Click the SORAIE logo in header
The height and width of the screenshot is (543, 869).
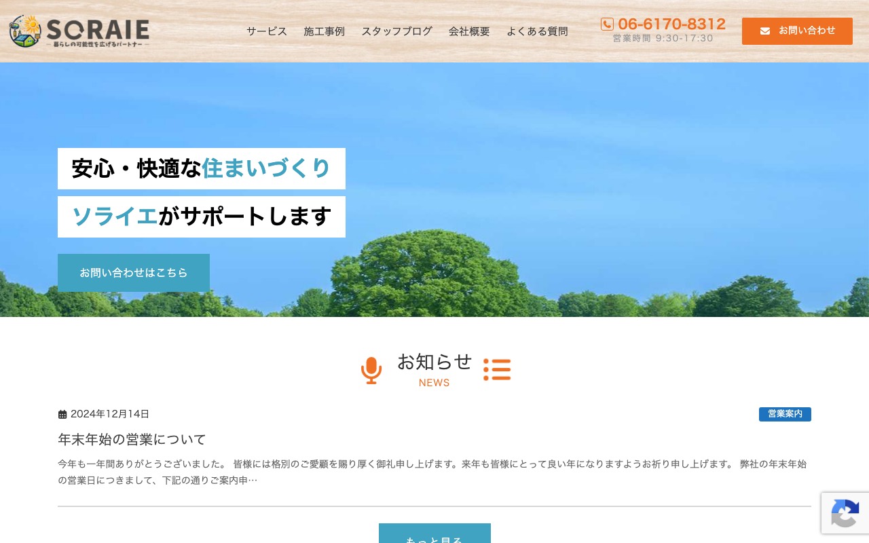tap(79, 31)
